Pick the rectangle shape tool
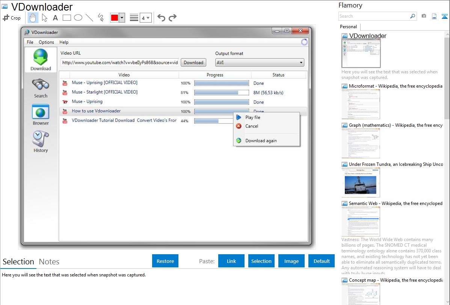Screen dimensions: 450x305 pyautogui.click(x=67, y=18)
